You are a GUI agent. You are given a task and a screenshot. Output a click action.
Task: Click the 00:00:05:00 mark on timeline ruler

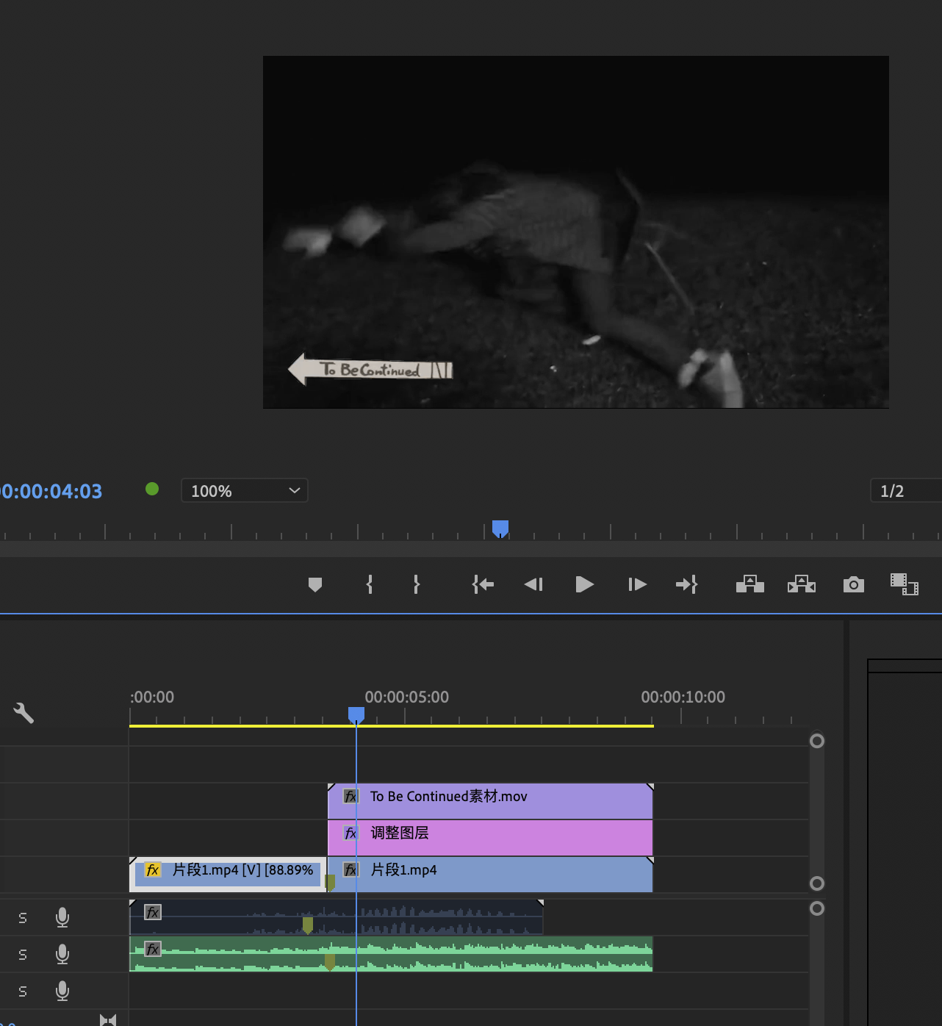pyautogui.click(x=406, y=697)
